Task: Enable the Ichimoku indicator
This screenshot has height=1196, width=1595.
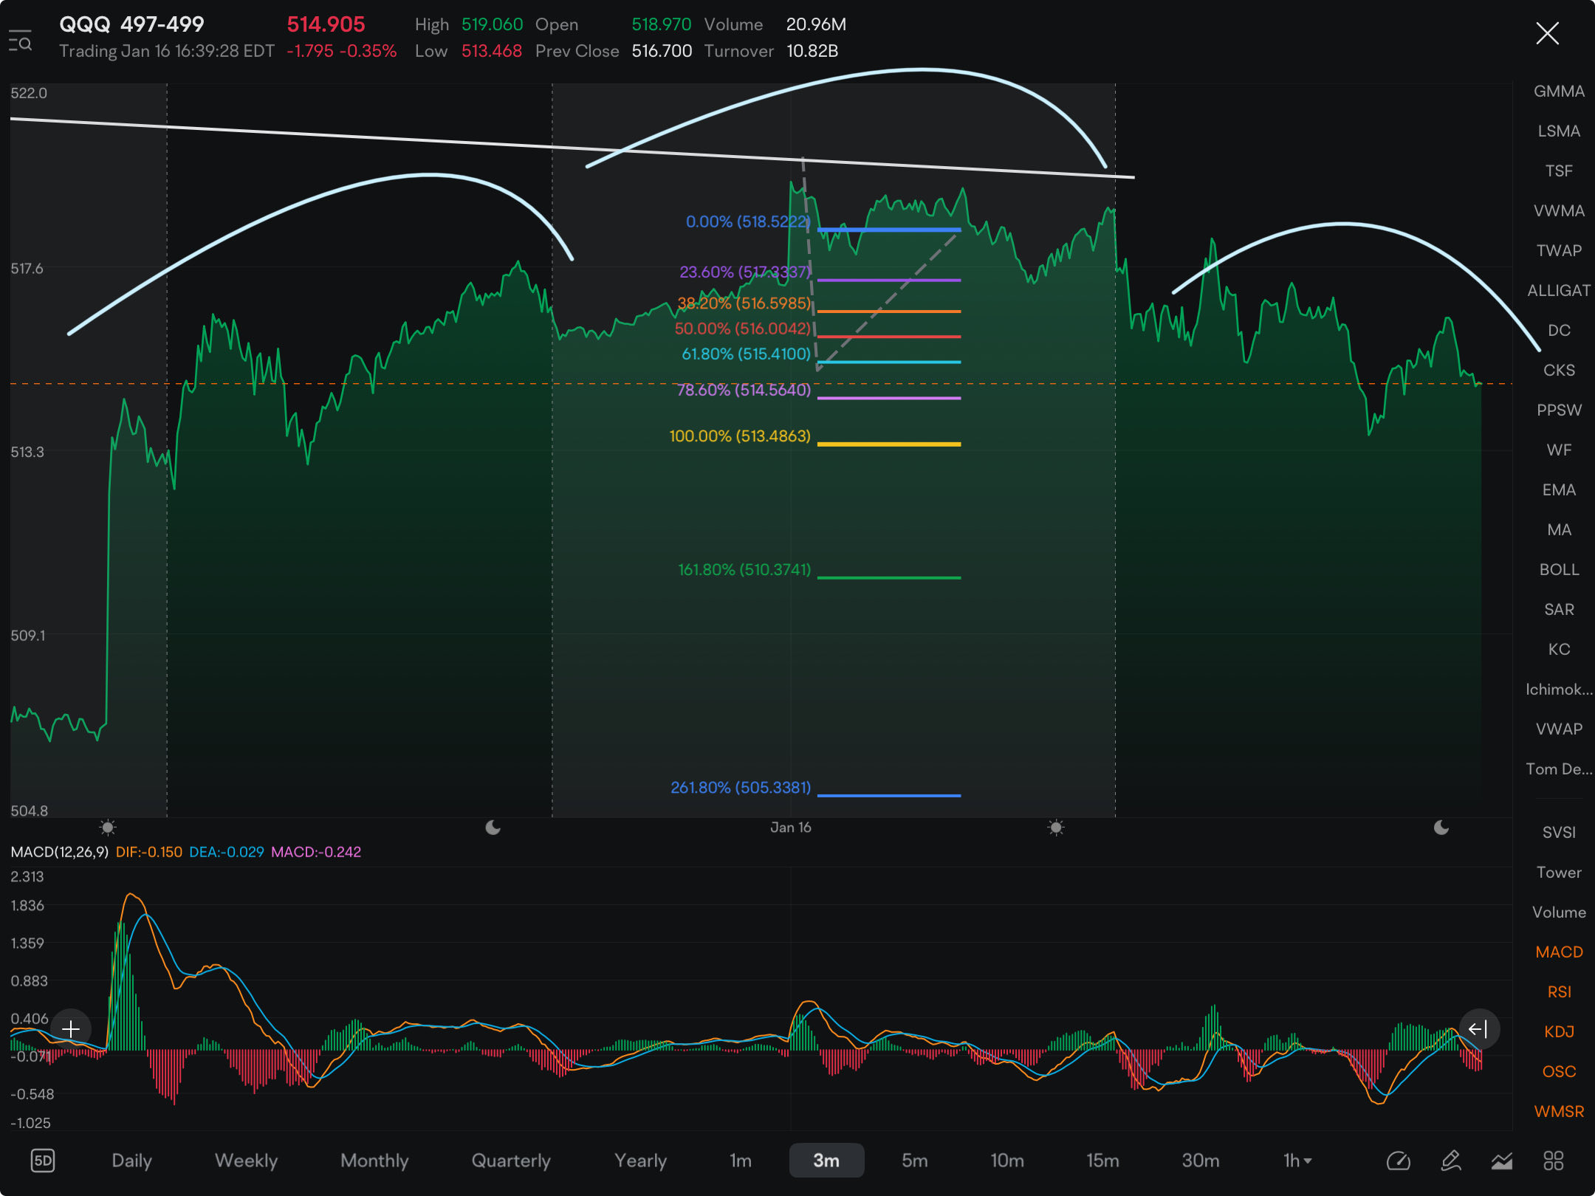Action: pyautogui.click(x=1559, y=689)
